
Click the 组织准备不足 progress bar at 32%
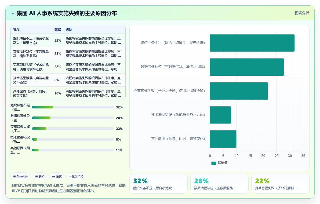click(73, 107)
